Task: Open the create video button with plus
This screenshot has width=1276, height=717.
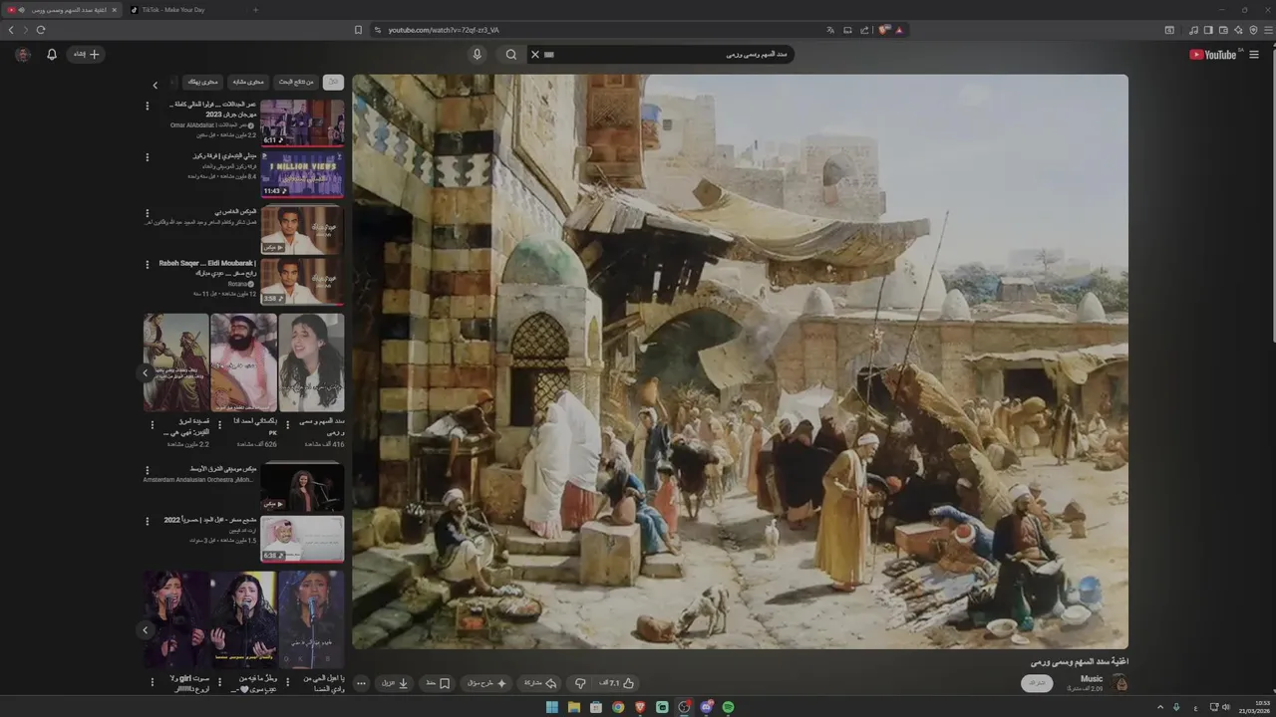Action: pyautogui.click(x=86, y=55)
